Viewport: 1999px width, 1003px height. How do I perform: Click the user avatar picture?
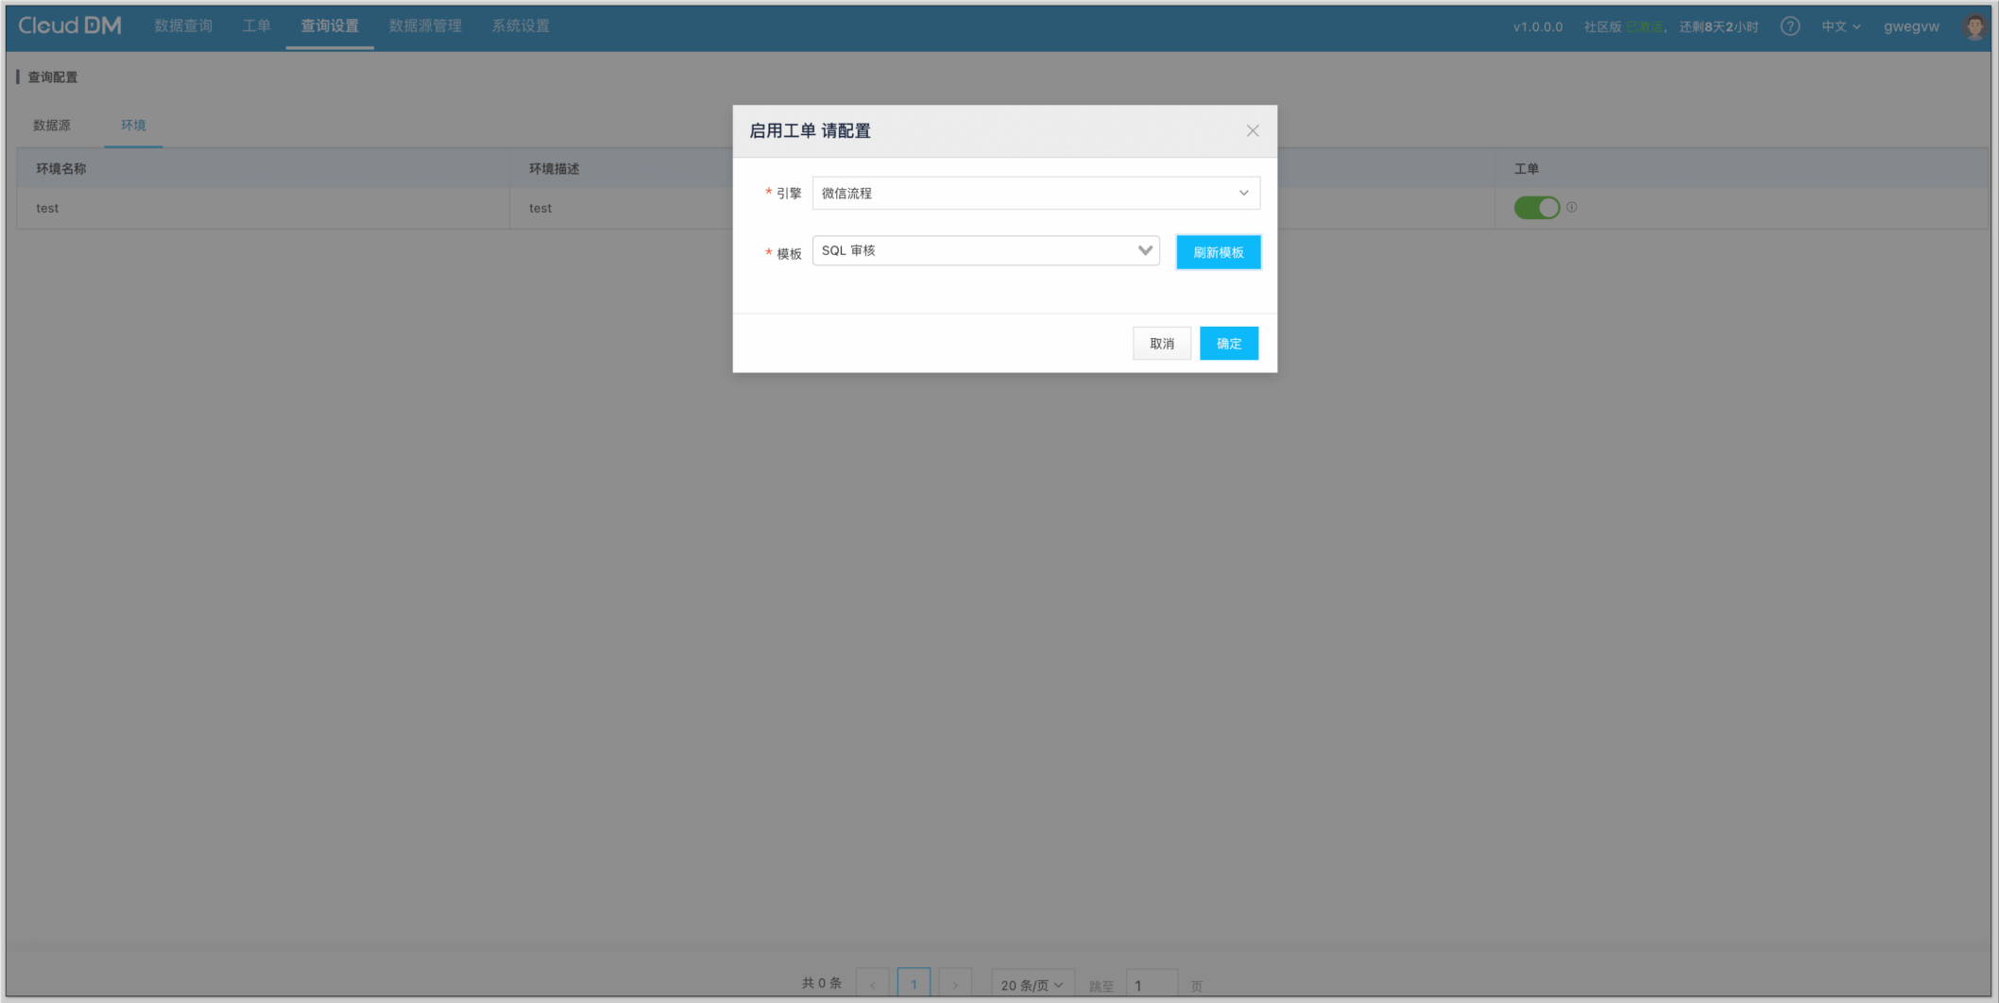coord(1973,26)
